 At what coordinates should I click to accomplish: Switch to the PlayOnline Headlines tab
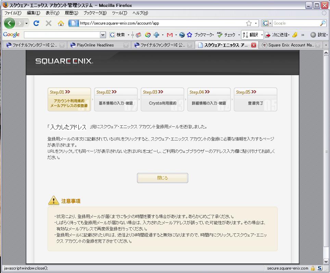[x=96, y=45]
